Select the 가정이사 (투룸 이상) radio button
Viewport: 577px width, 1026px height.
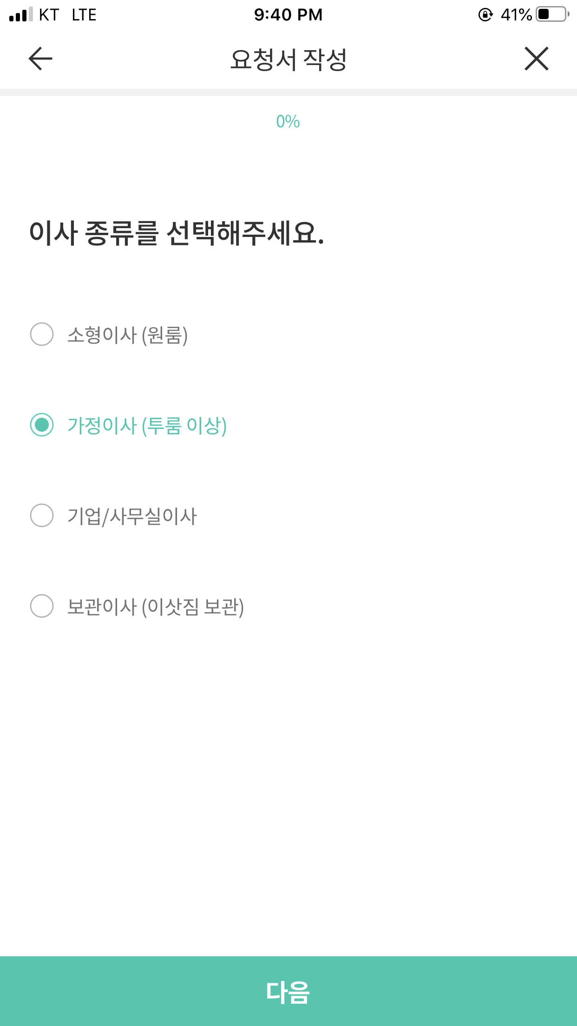point(42,425)
